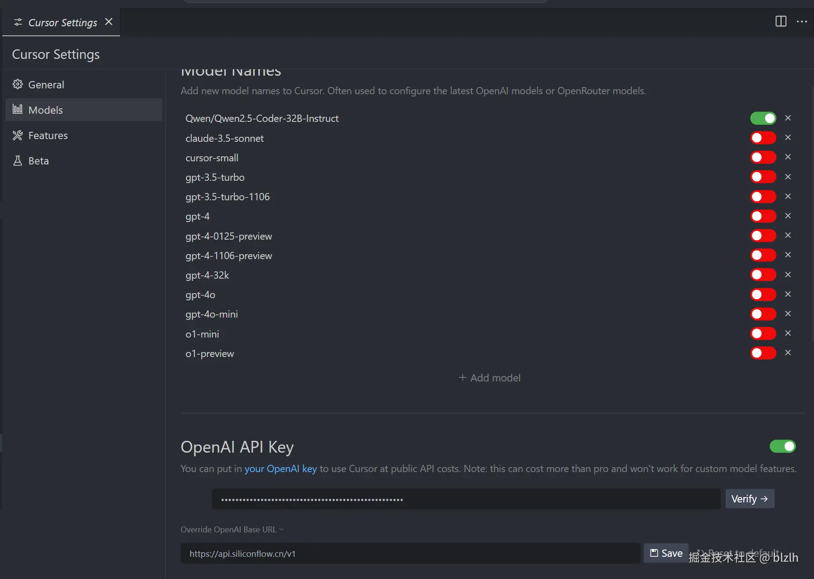Follow the "your OpenAI key" link
This screenshot has width=814, height=579.
(x=281, y=468)
